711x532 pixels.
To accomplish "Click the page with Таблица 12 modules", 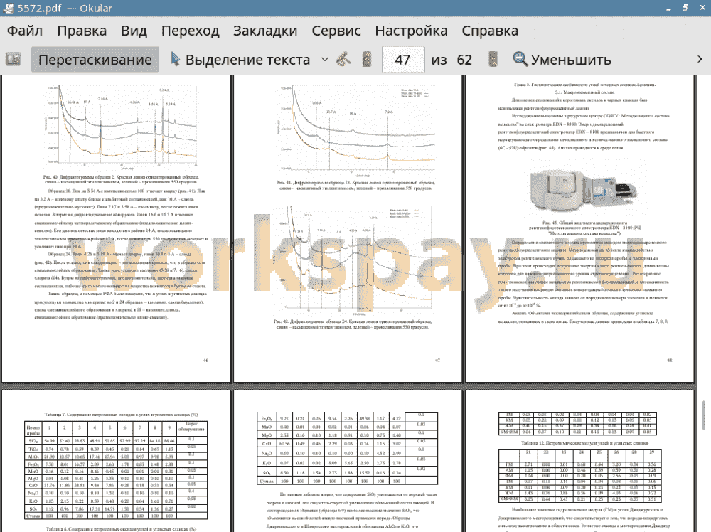I will (580, 462).
